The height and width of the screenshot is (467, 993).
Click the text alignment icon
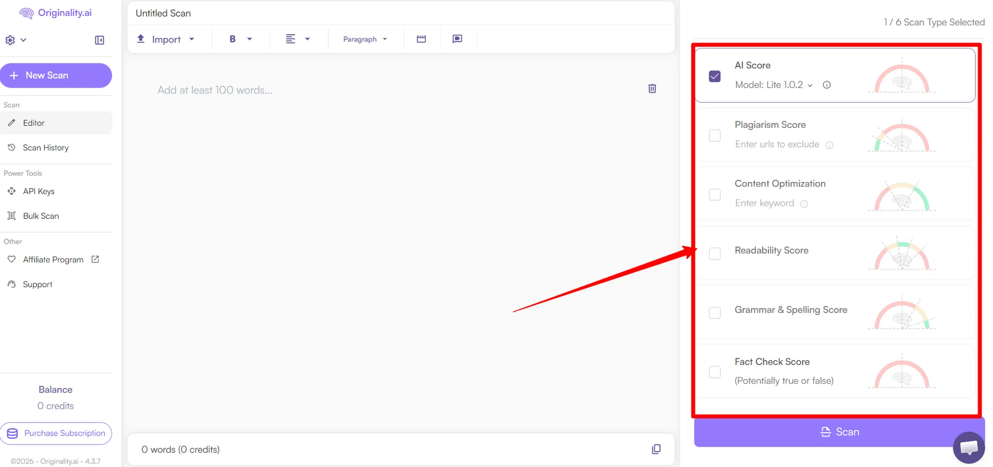coord(291,39)
